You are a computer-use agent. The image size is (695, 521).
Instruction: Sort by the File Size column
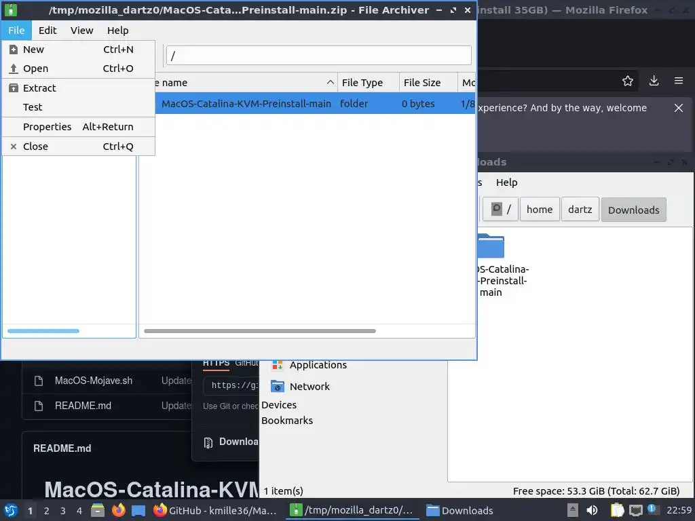pyautogui.click(x=428, y=83)
